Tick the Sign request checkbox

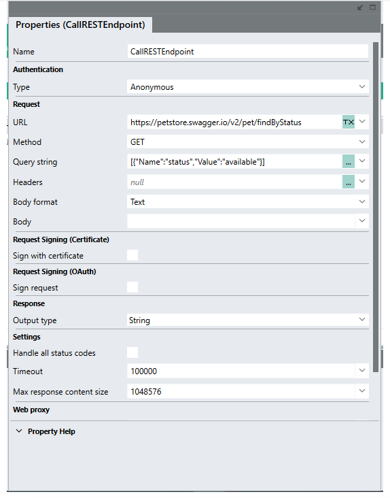pyautogui.click(x=132, y=287)
